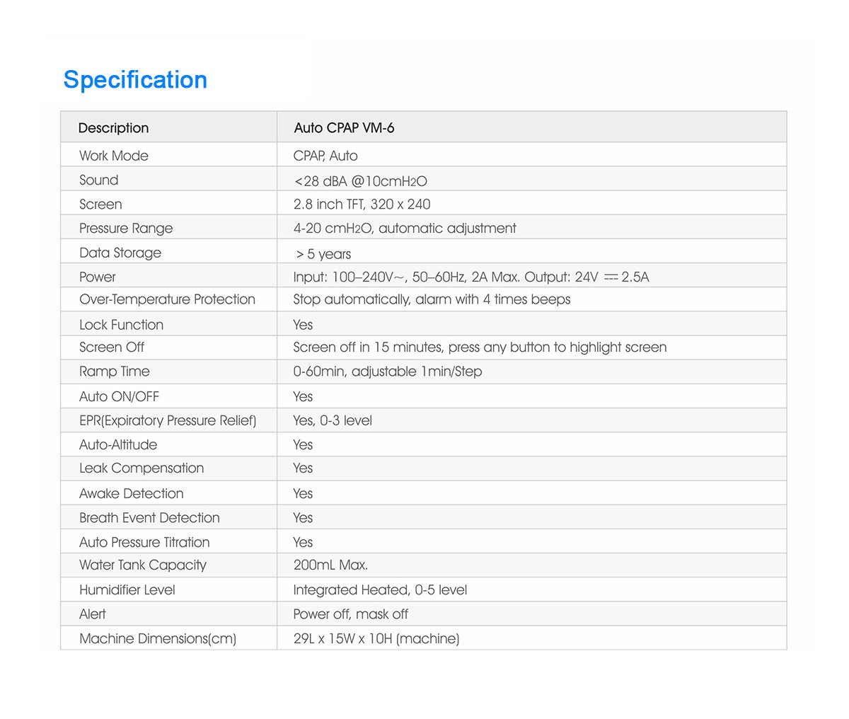Click the Pressure Range row label
This screenshot has height=719, width=849.
126,229
